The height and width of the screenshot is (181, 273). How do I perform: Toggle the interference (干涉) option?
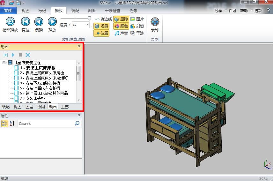point(137,33)
